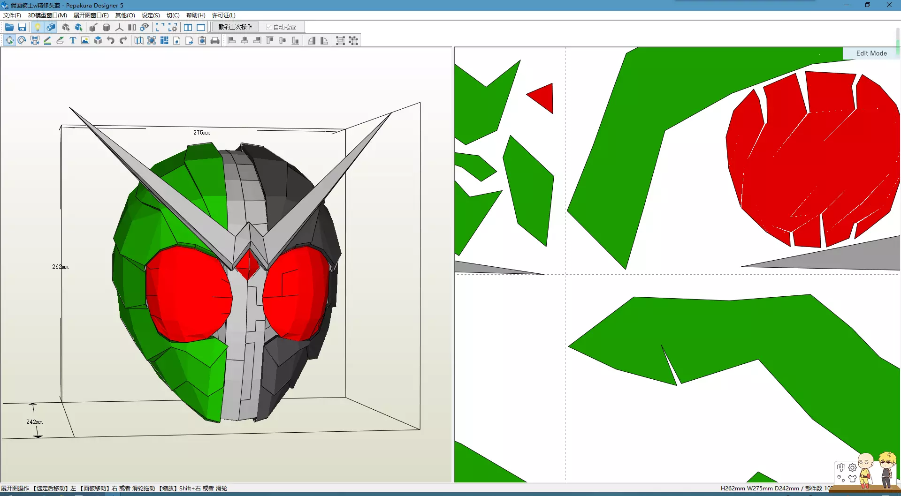Click the gray cylinder solid view icon
Screen dimensions: 901x496
click(107, 27)
